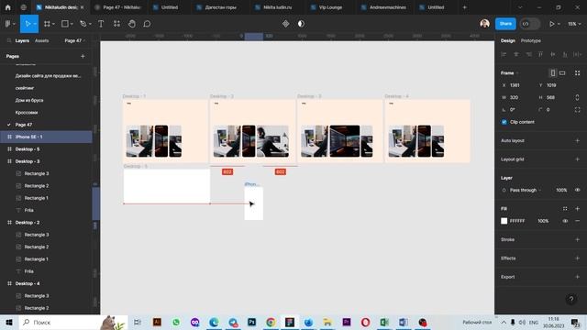
Task: Click Align left icon
Action: pos(504,55)
